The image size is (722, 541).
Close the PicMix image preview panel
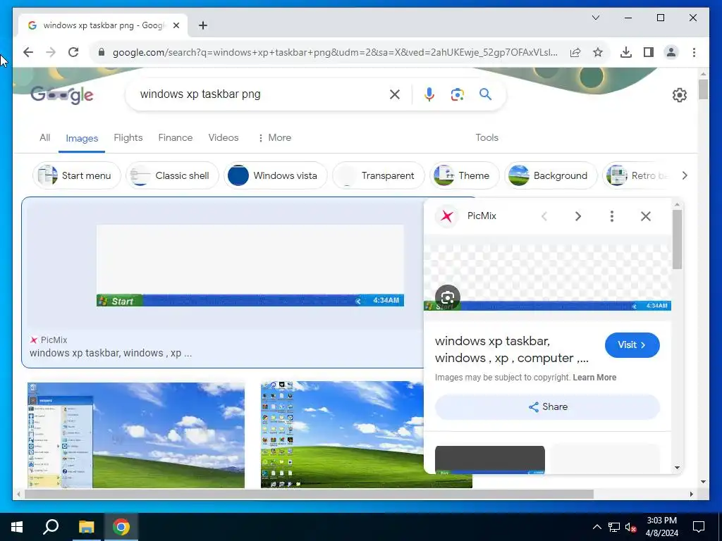click(646, 216)
